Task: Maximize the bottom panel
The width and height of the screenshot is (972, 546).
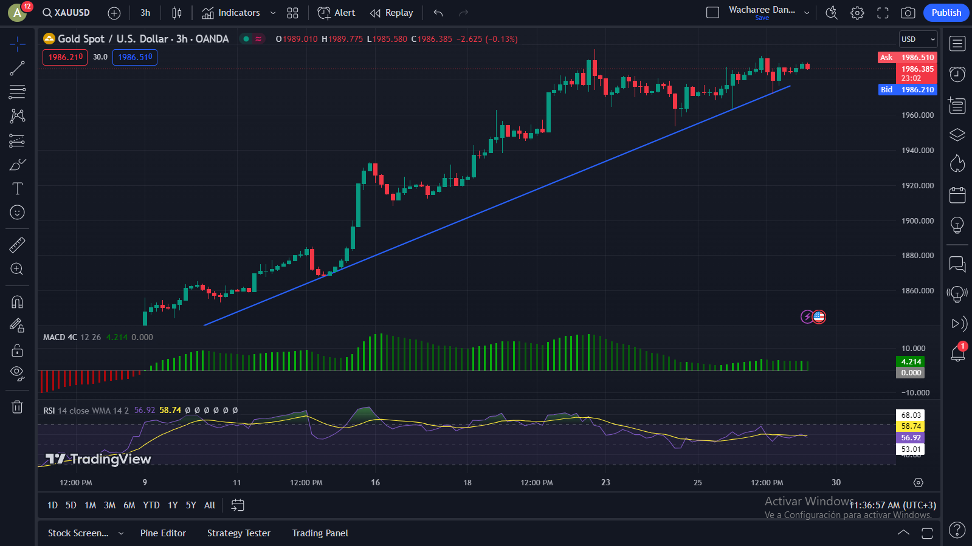Action: (927, 533)
